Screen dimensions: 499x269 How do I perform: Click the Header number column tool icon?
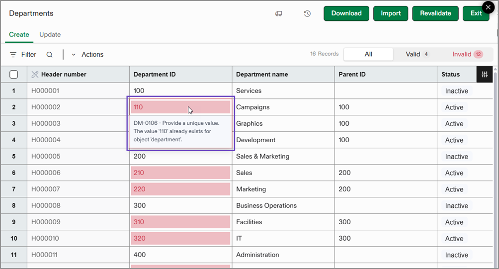[x=35, y=75]
